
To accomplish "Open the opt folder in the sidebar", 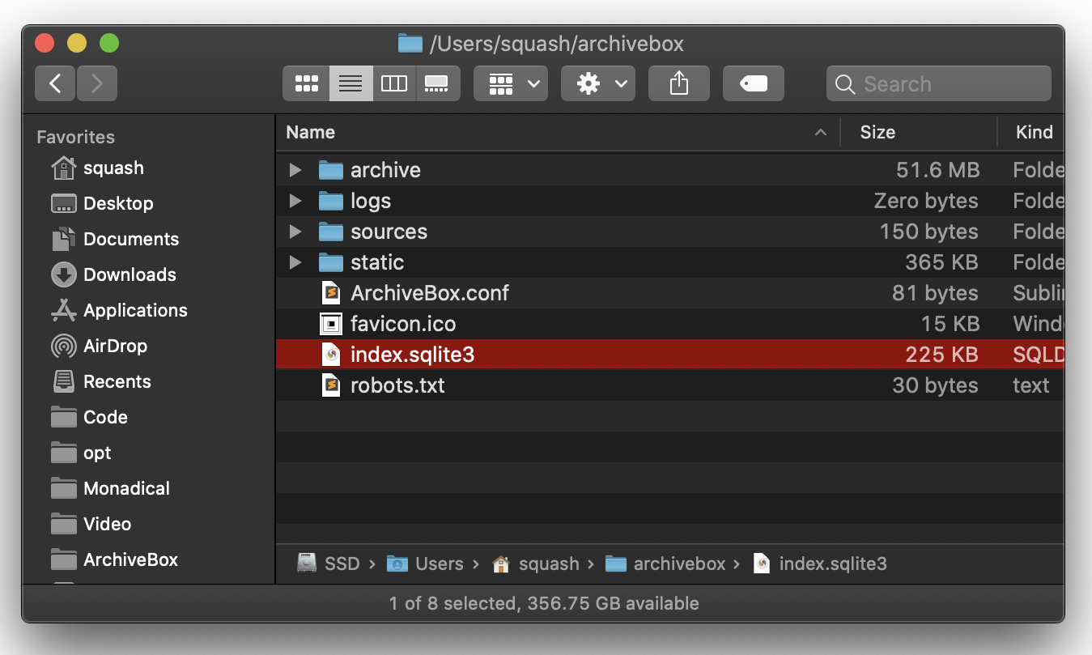I will [x=81, y=453].
